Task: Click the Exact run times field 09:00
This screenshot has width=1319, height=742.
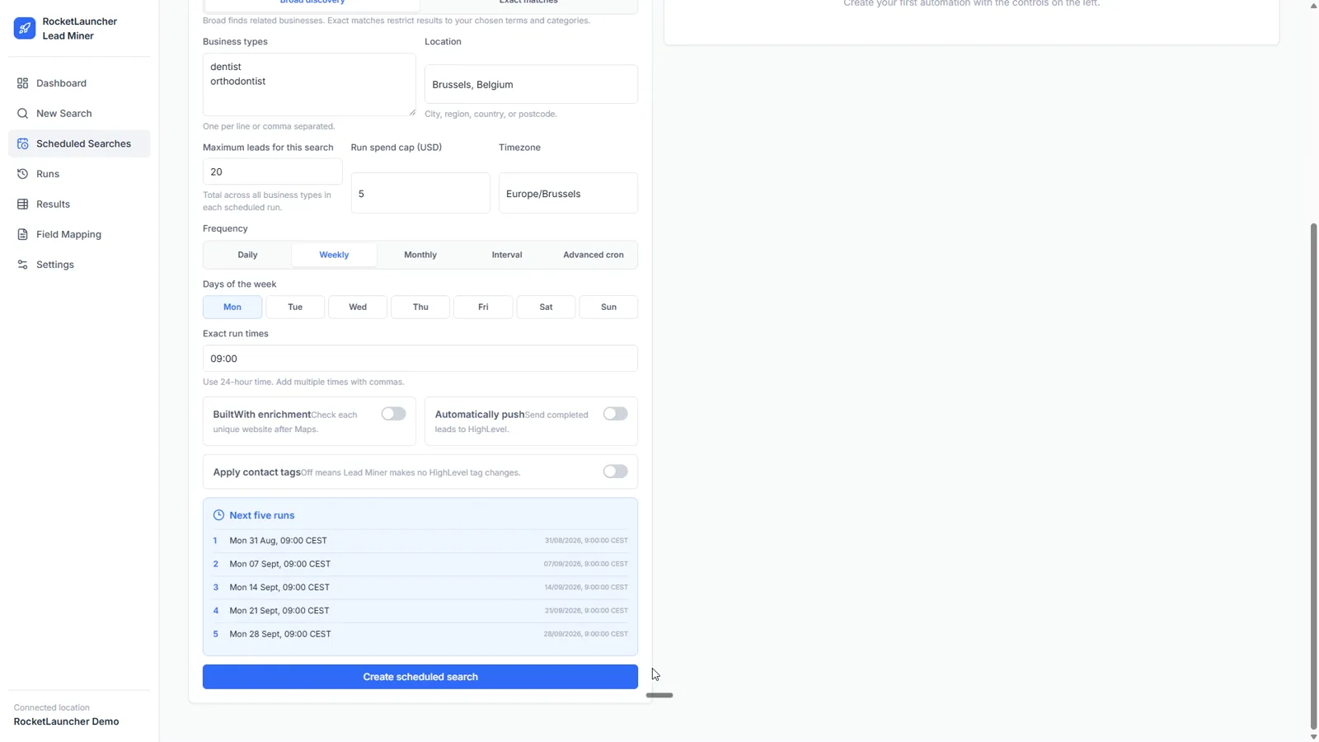Action: [420, 359]
